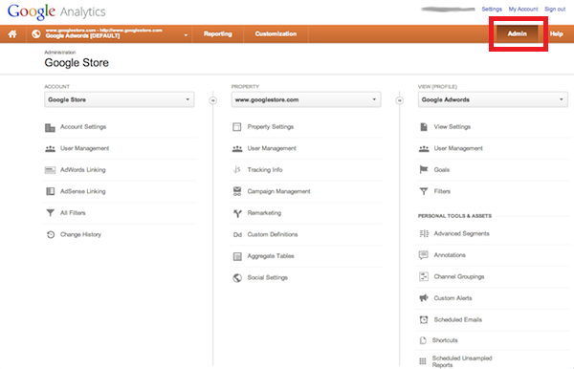Open the Tracking Info link
The height and width of the screenshot is (369, 574).
[265, 170]
